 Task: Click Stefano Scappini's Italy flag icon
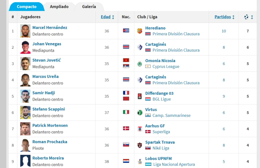[x=126, y=112]
